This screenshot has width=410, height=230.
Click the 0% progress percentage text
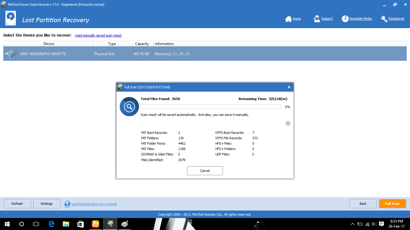(x=288, y=107)
